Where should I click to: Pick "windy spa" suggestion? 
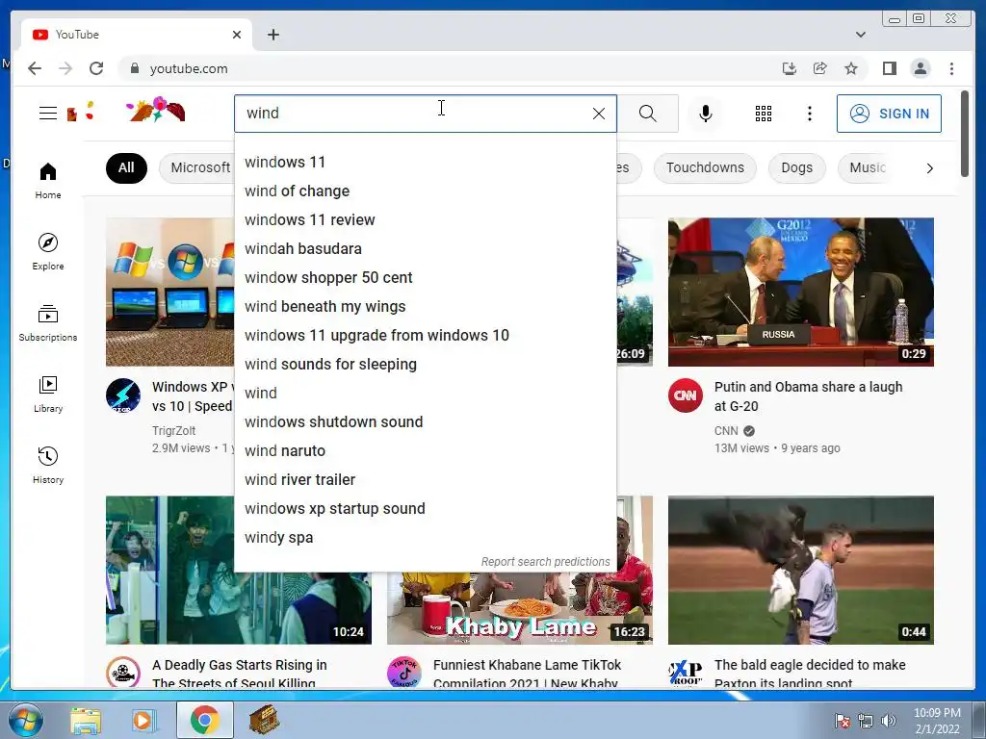[425, 538]
